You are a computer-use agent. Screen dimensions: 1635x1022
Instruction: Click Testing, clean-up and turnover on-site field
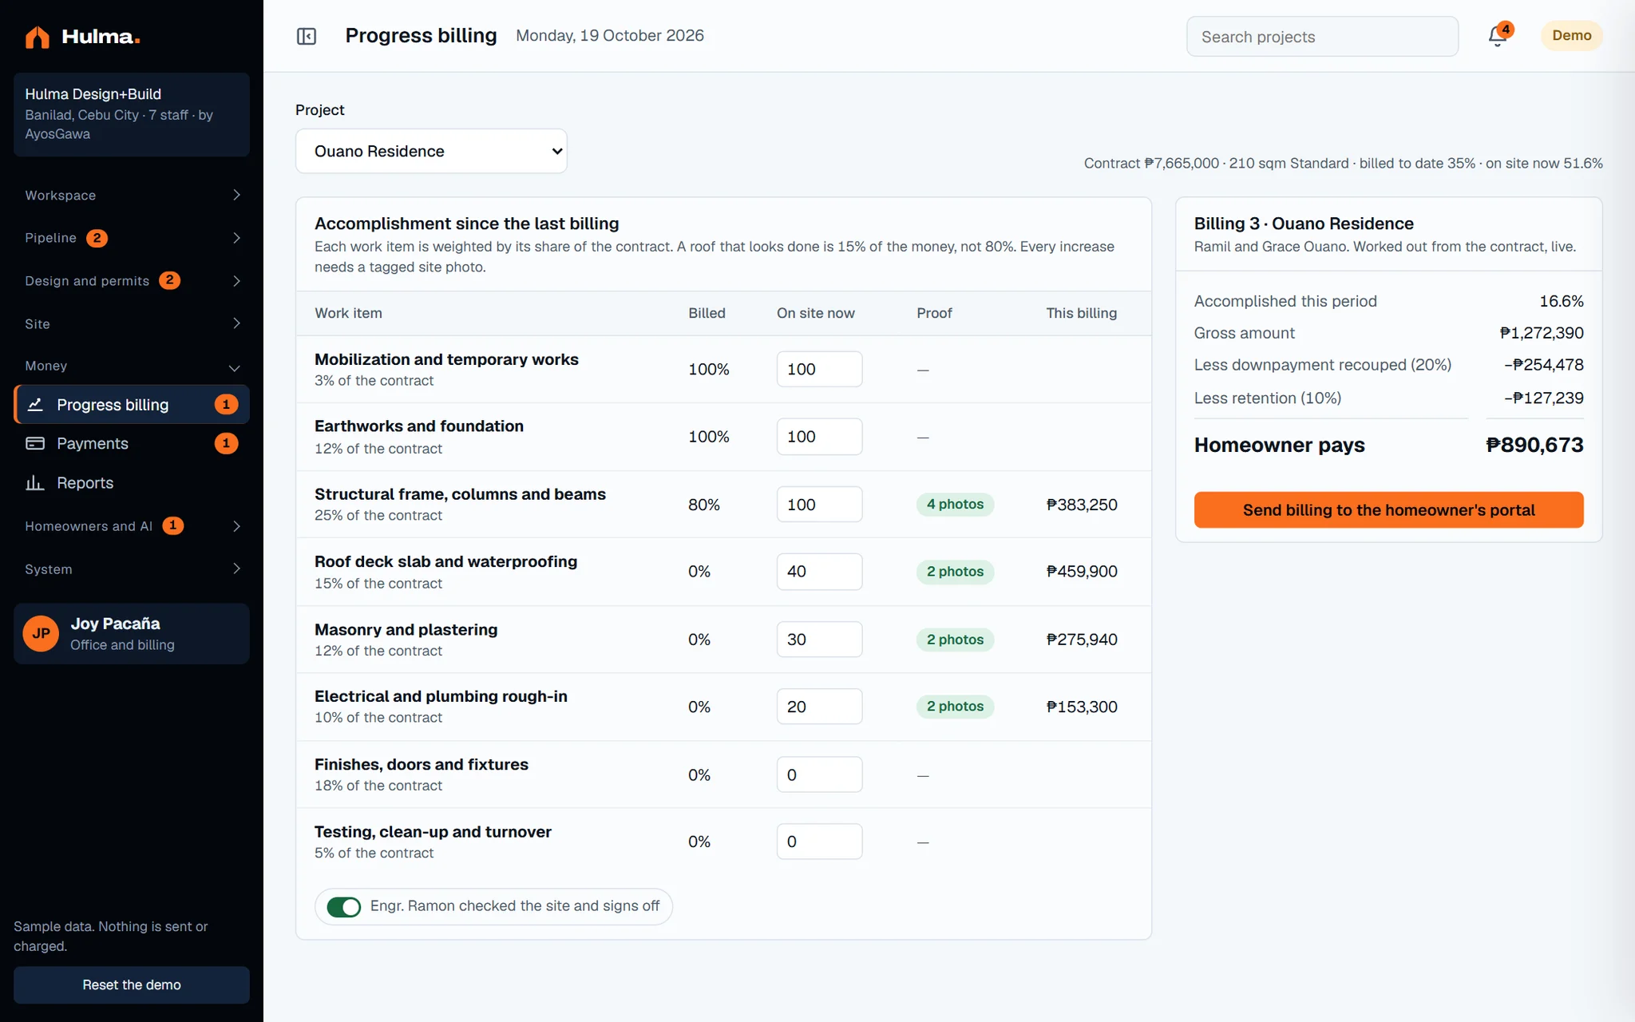[x=819, y=842]
